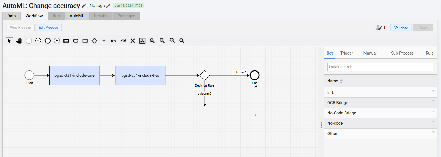441x157 pixels.
Task: Click the Quick search field
Action: (x=380, y=67)
